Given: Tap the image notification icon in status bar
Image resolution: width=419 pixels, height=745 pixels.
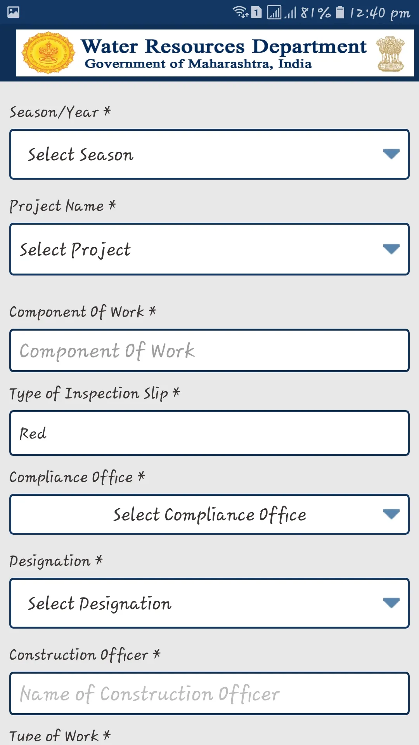Looking at the screenshot, I should click(x=13, y=12).
